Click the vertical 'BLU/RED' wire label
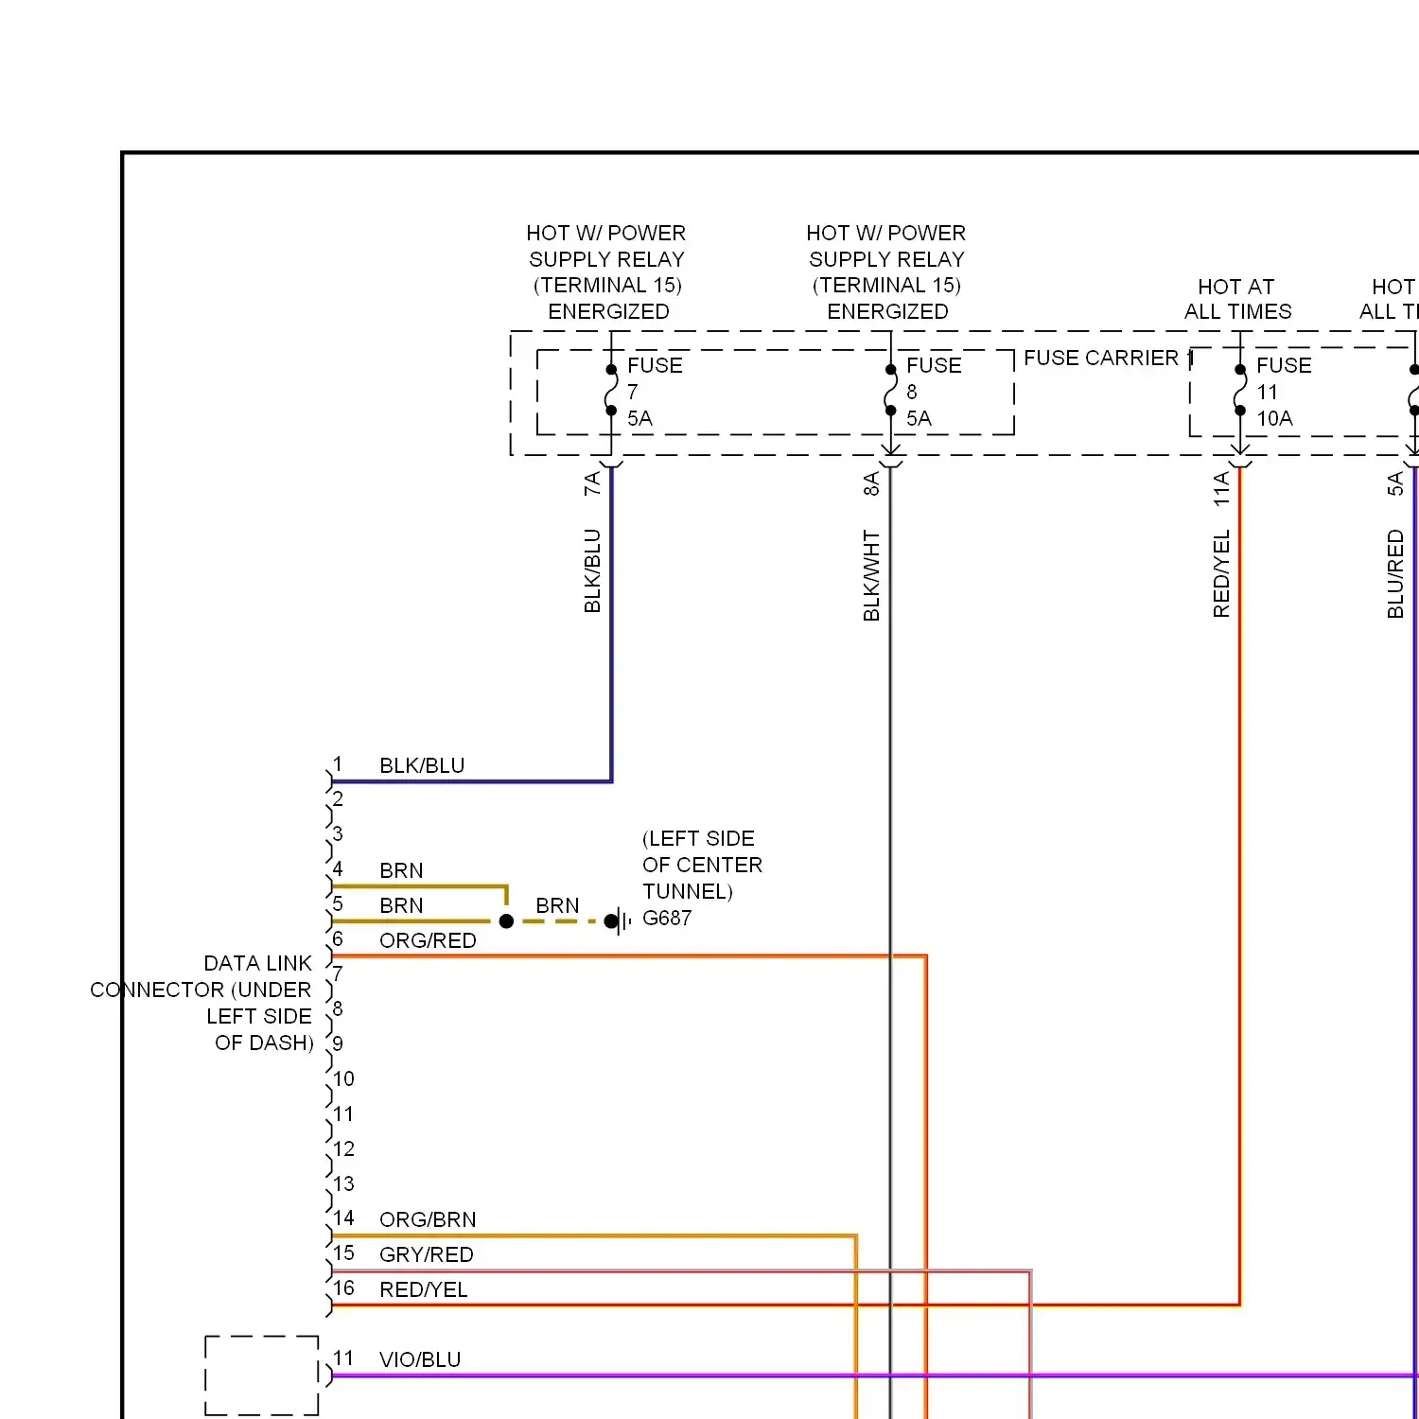1419x1419 pixels. coord(1395,573)
